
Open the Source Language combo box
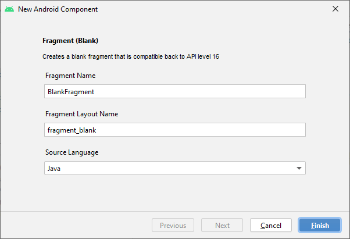174,168
